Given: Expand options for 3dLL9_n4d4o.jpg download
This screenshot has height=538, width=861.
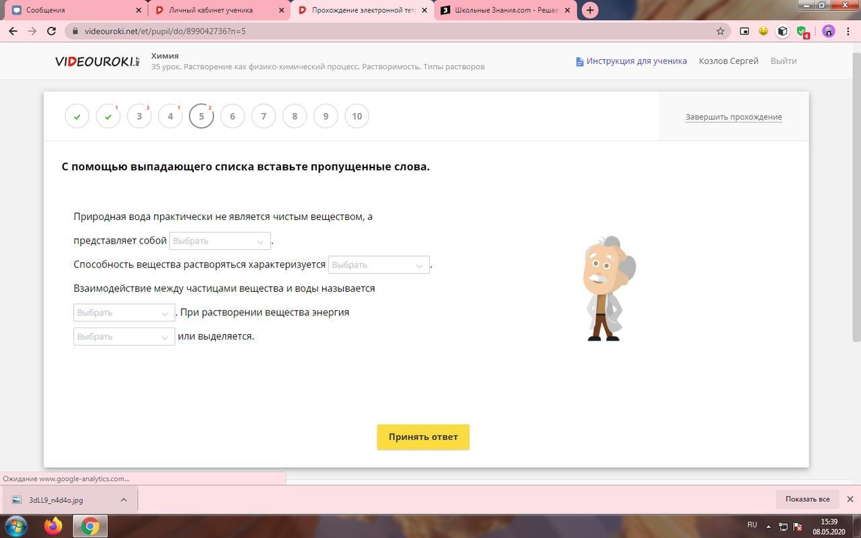Looking at the screenshot, I should (124, 500).
